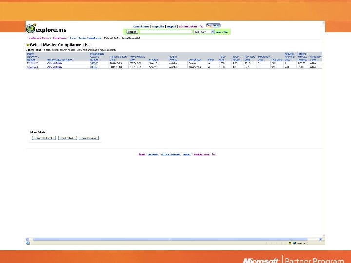The height and width of the screenshot is (263, 351).
Task: Open ABC Company link in first row
Action: click(x=55, y=63)
